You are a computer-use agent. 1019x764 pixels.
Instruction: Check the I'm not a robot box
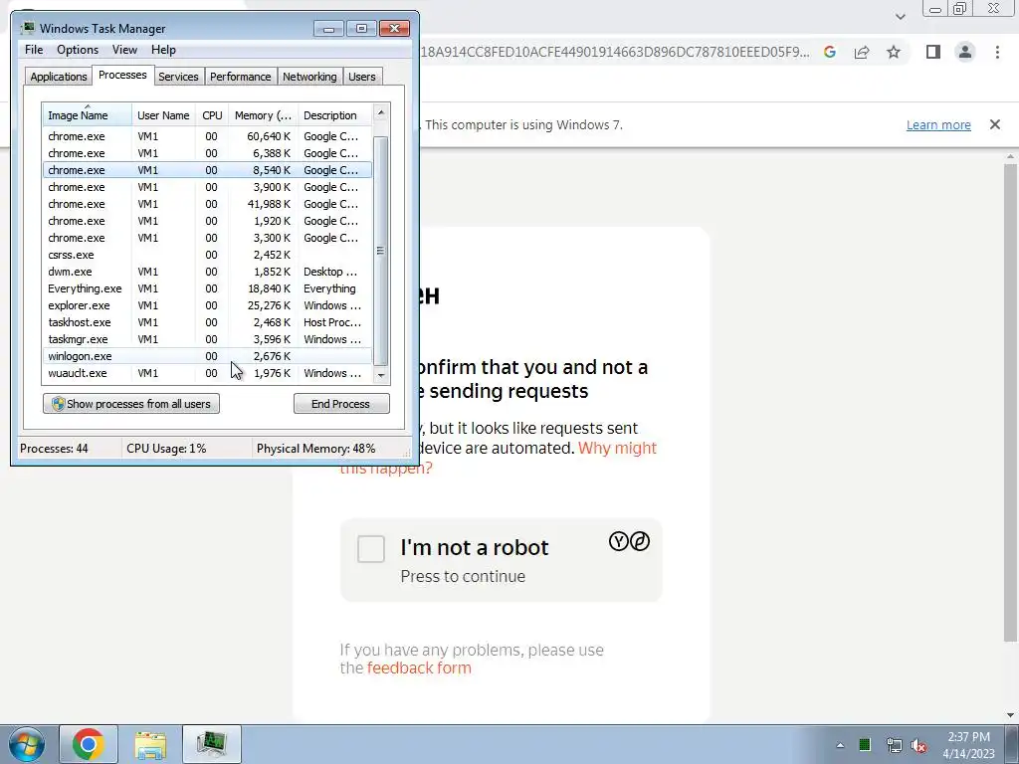tap(371, 549)
